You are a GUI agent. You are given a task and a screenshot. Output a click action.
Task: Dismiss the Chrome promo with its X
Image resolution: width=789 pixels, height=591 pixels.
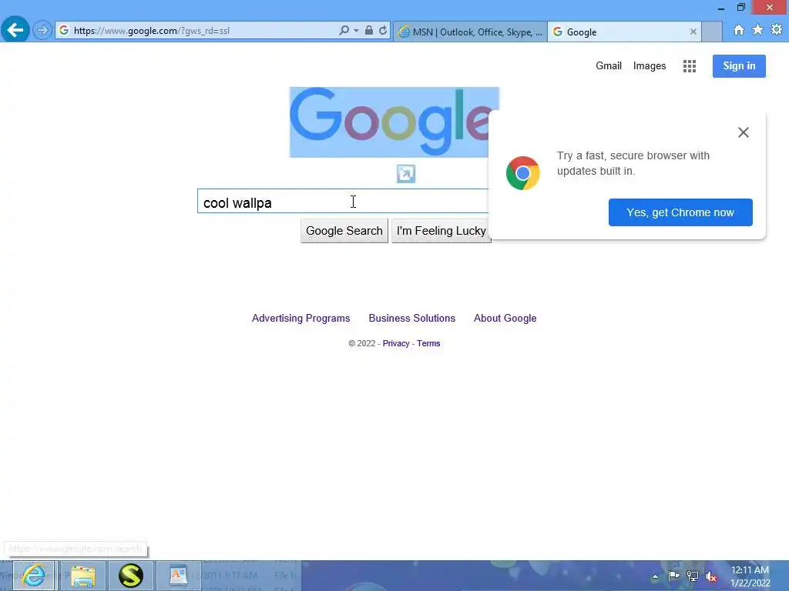point(744,132)
